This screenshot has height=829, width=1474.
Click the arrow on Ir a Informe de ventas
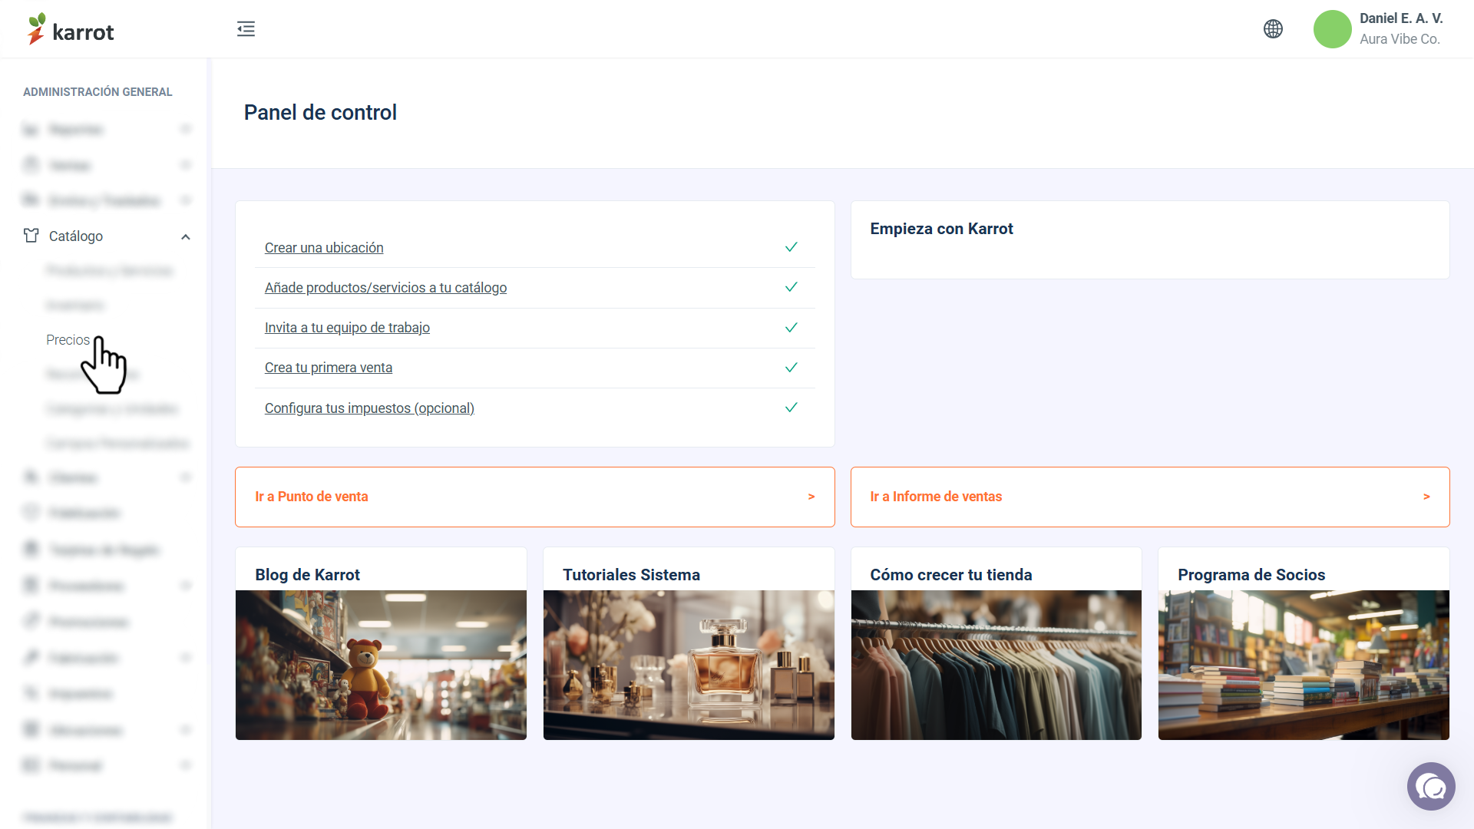1426,497
